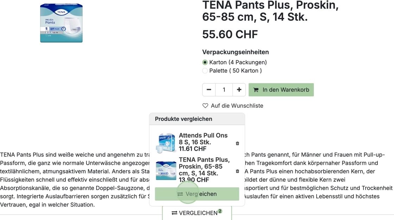Screen dimensions: 394x220
Task: Click the TENA Pants Plus product title heading
Action: click(x=270, y=11)
